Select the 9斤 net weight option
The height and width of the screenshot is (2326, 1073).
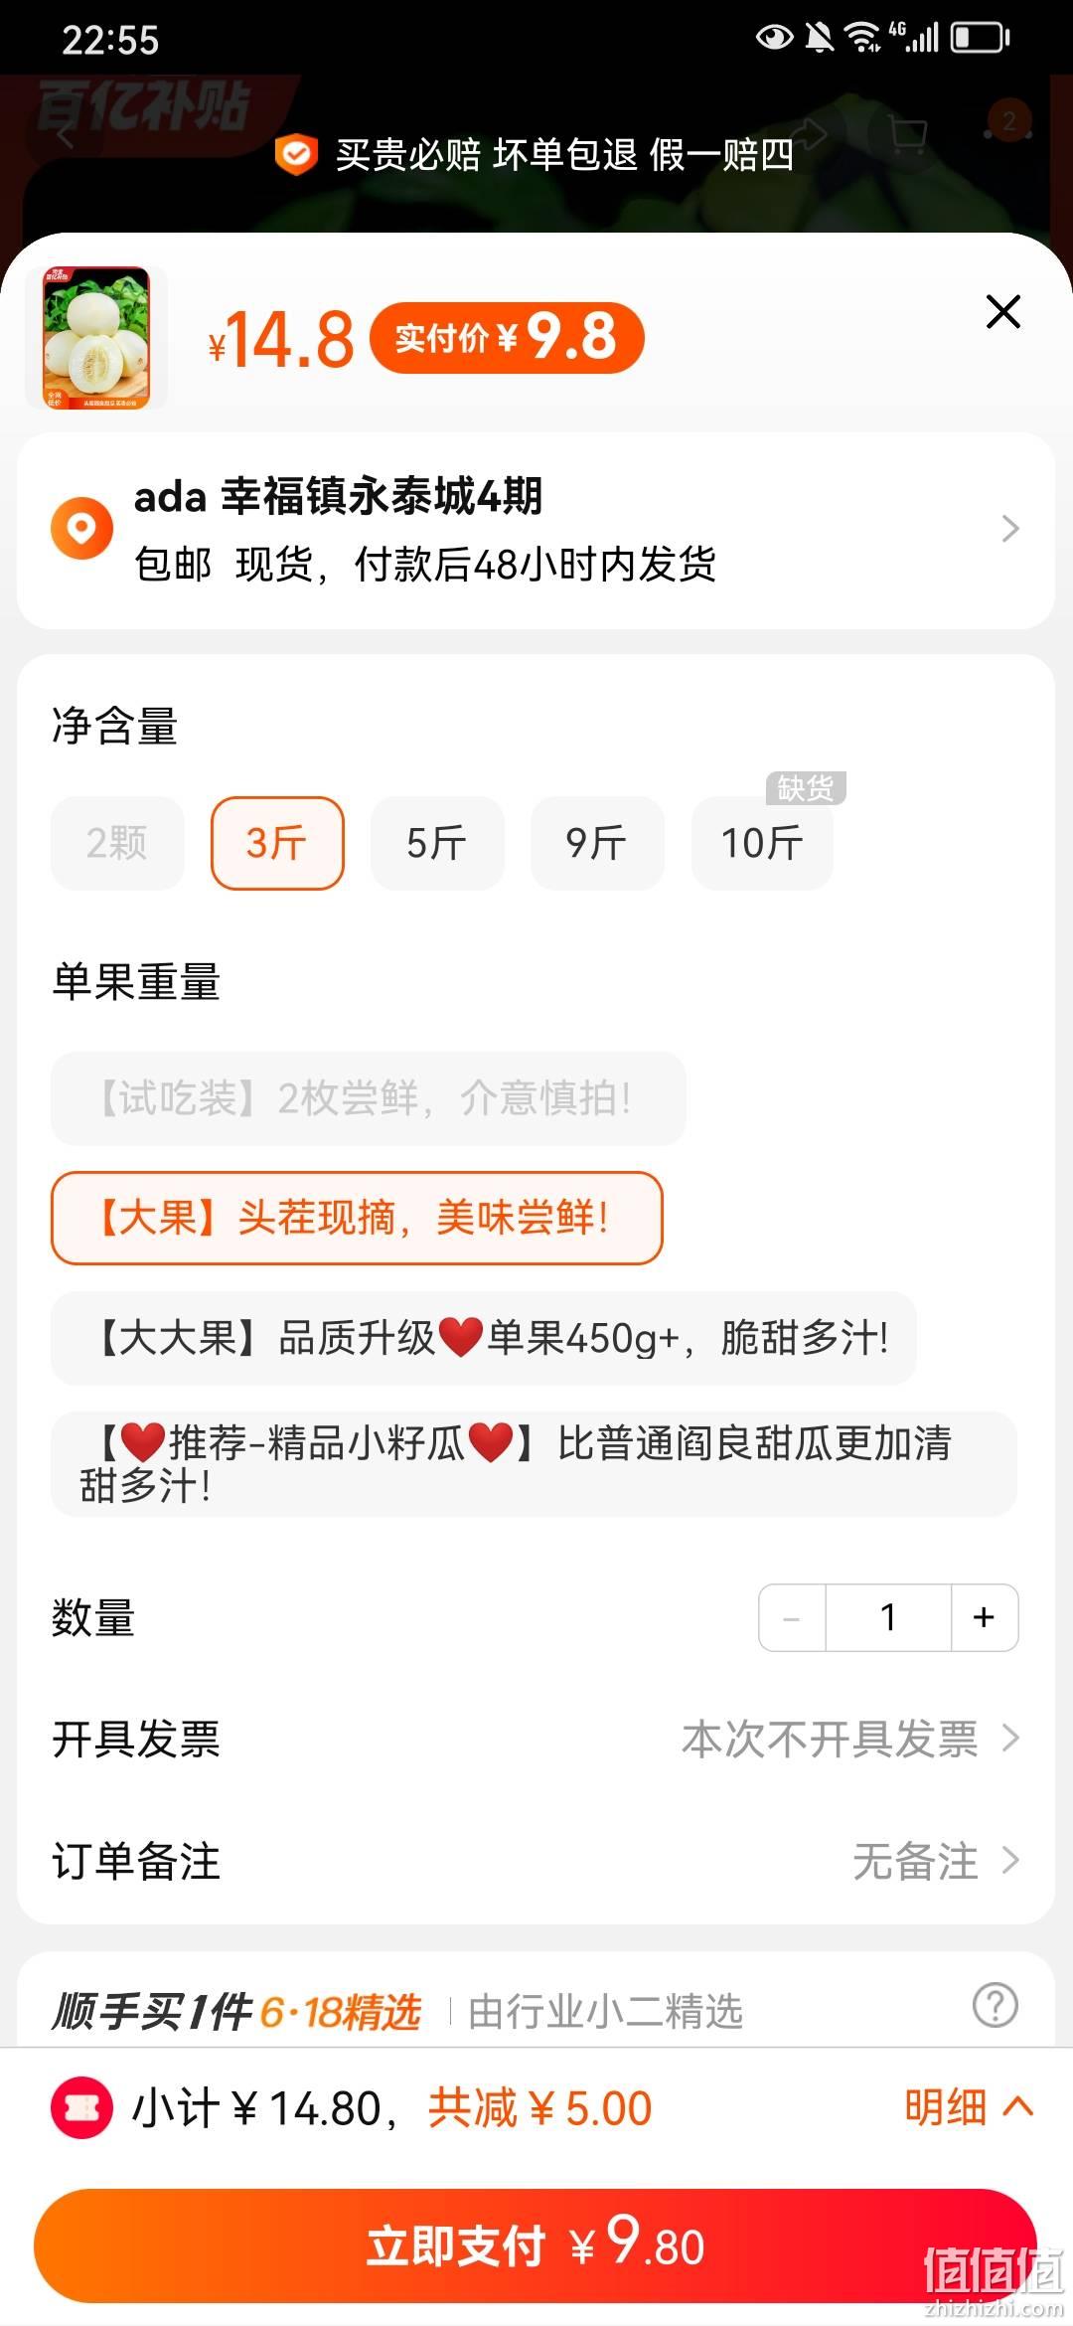[x=597, y=843]
